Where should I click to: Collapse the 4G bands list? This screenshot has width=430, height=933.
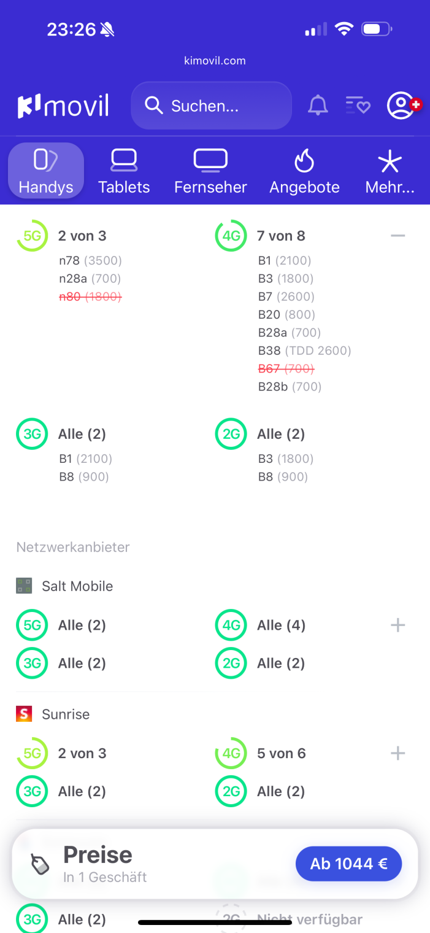[x=398, y=236]
